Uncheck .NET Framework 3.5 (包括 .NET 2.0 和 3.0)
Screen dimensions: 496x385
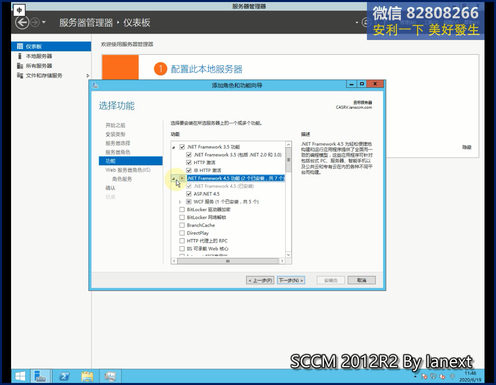189,155
